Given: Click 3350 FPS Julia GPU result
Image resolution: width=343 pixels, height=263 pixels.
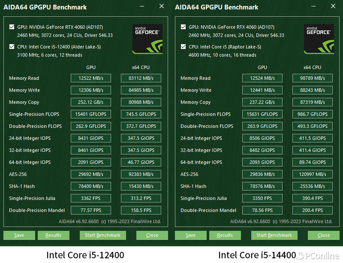Looking at the screenshot, I should pos(262,198).
